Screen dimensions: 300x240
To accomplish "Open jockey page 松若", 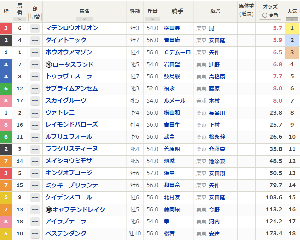I will (169, 233).
